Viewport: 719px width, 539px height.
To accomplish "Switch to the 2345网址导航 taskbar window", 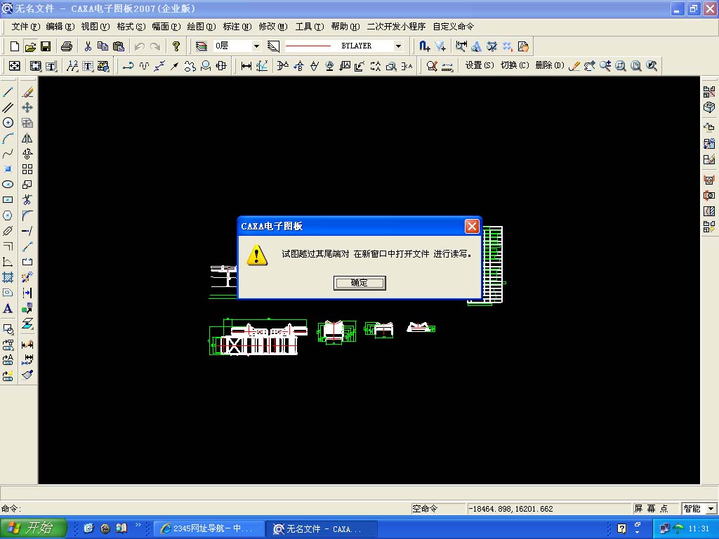I will (209, 528).
